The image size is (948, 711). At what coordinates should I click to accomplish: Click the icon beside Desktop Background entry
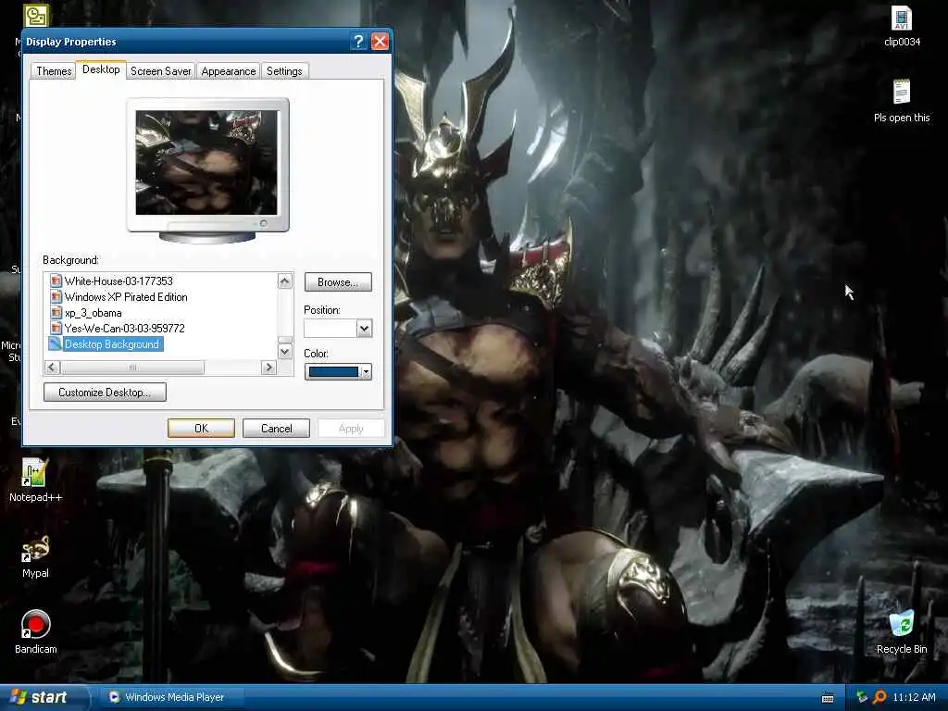tap(56, 343)
